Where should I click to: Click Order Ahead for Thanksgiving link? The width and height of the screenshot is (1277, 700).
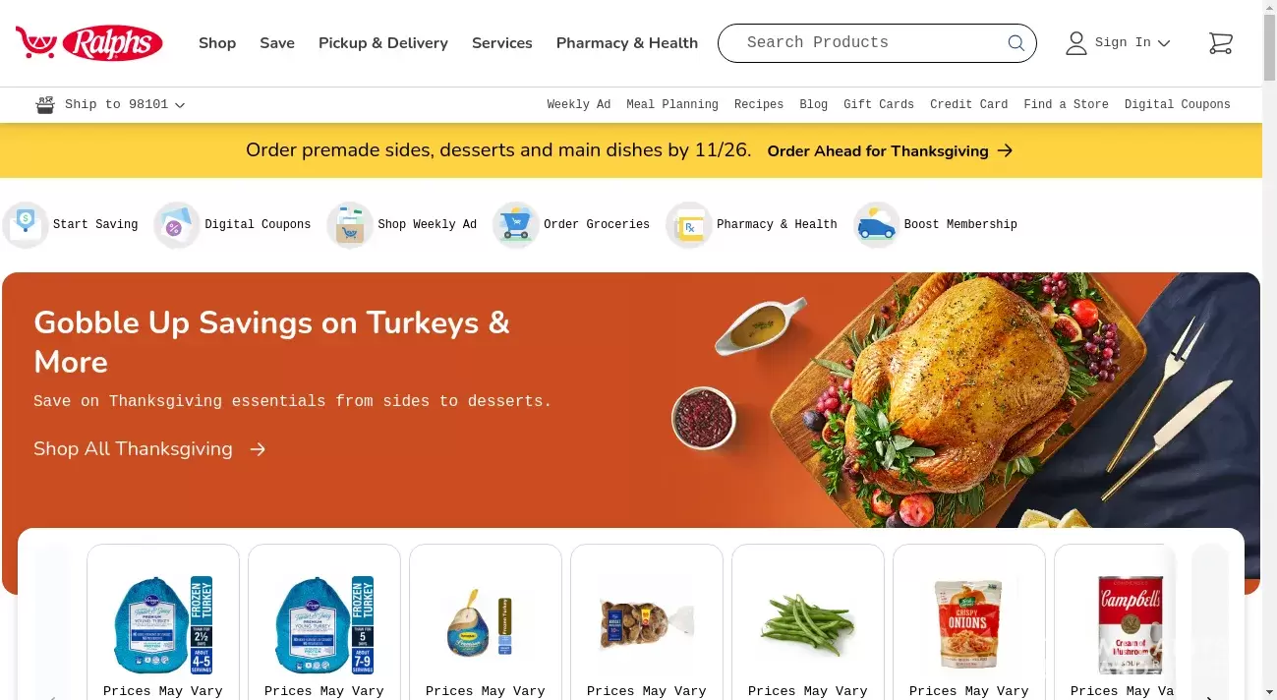point(890,151)
